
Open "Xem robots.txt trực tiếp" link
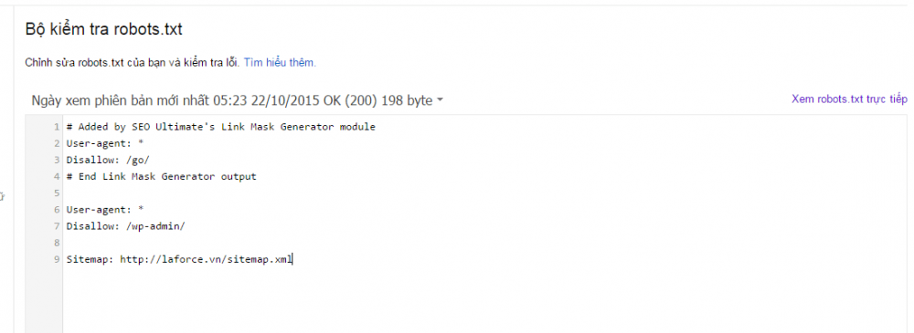point(849,99)
